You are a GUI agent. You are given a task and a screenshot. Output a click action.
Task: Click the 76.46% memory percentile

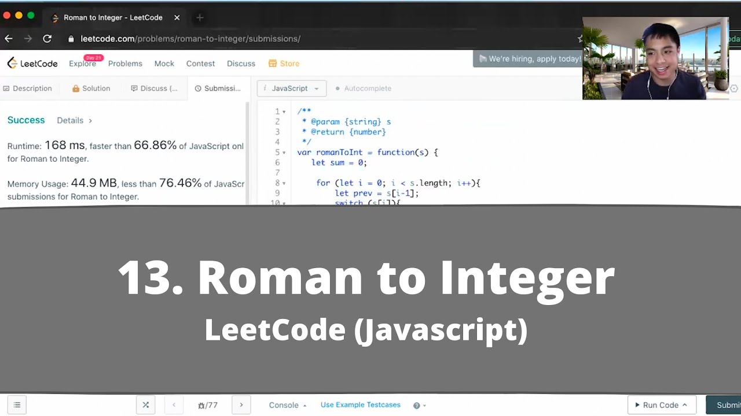181,183
